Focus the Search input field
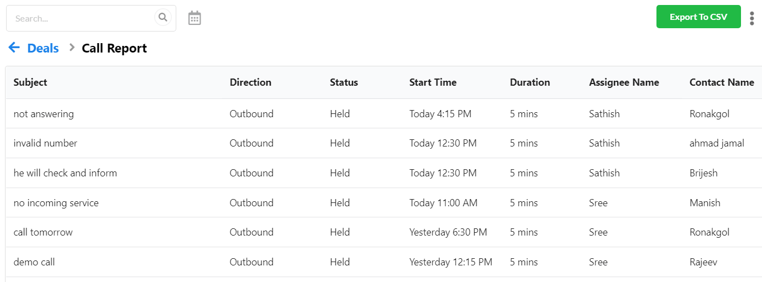The image size is (762, 282). click(x=83, y=18)
